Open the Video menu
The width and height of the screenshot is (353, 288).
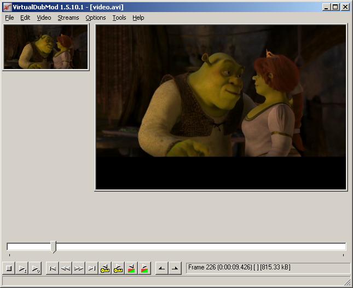(x=44, y=18)
